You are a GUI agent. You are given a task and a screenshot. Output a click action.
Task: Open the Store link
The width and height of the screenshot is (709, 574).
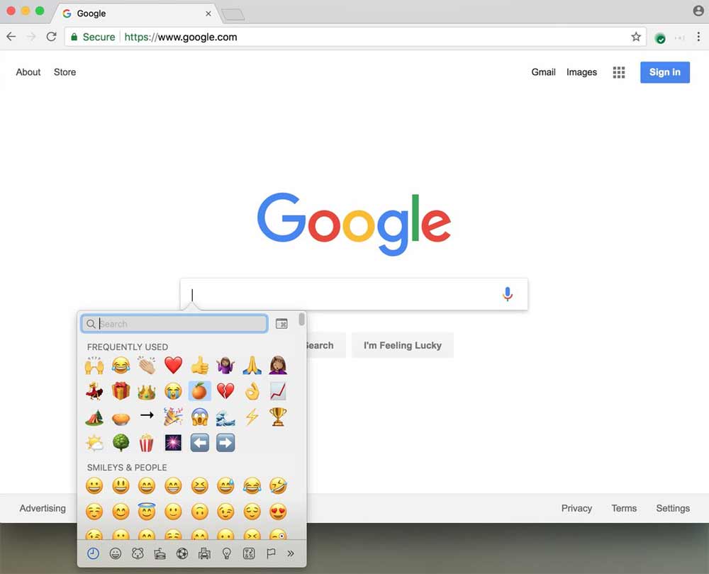pos(65,72)
